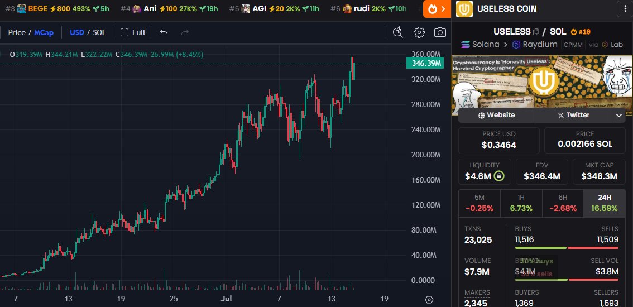Expand the social links dropdown chevron

pos(619,116)
